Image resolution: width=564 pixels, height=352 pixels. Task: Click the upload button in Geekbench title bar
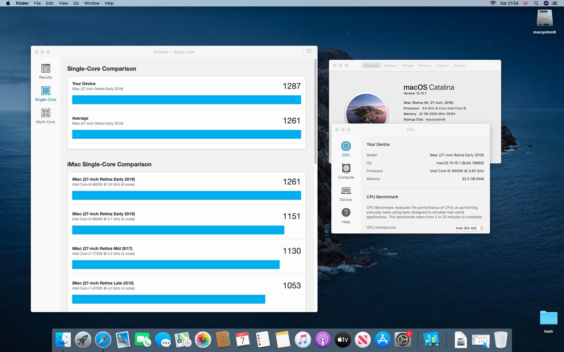pos(309,52)
